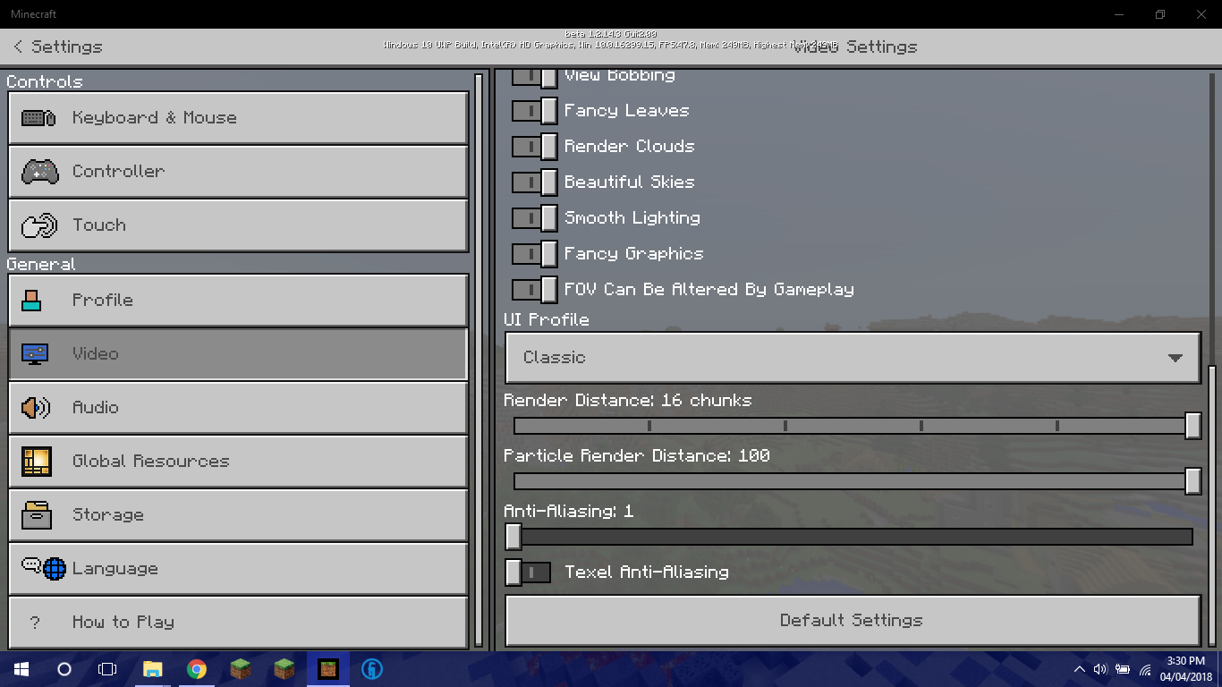The width and height of the screenshot is (1222, 687).
Task: Click the Particle Render Distance slider
Action: (x=853, y=481)
